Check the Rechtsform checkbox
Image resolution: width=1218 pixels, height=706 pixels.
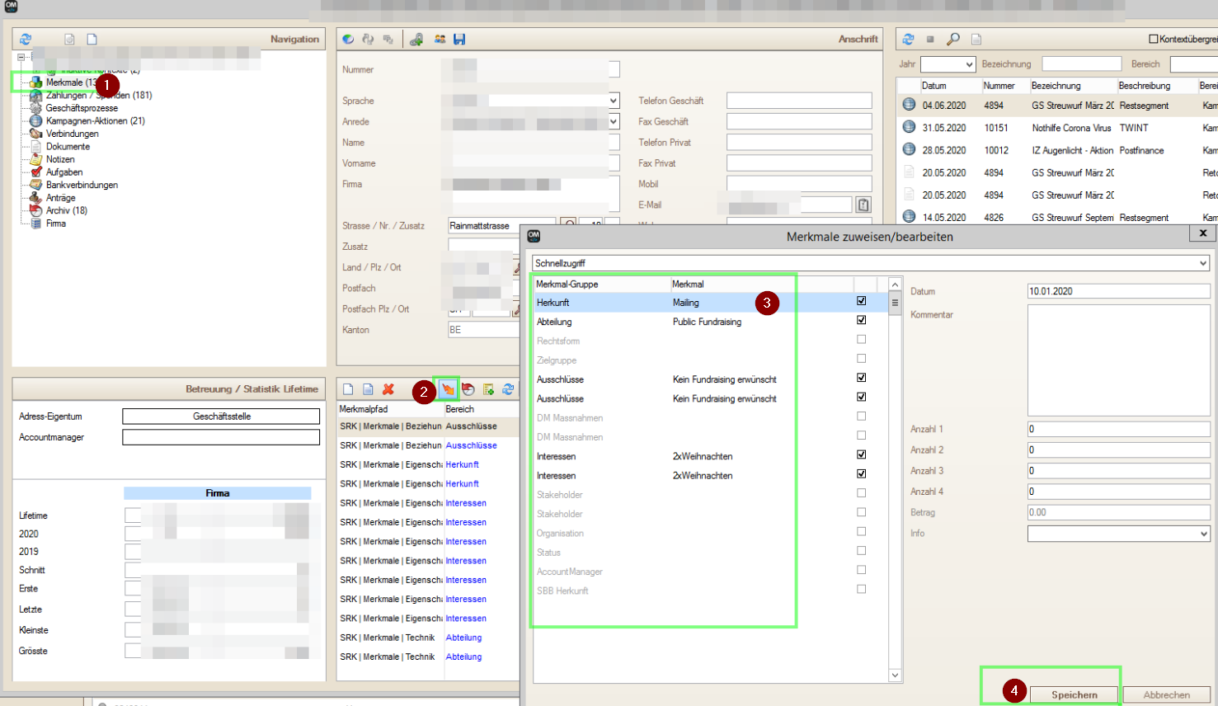coord(861,339)
